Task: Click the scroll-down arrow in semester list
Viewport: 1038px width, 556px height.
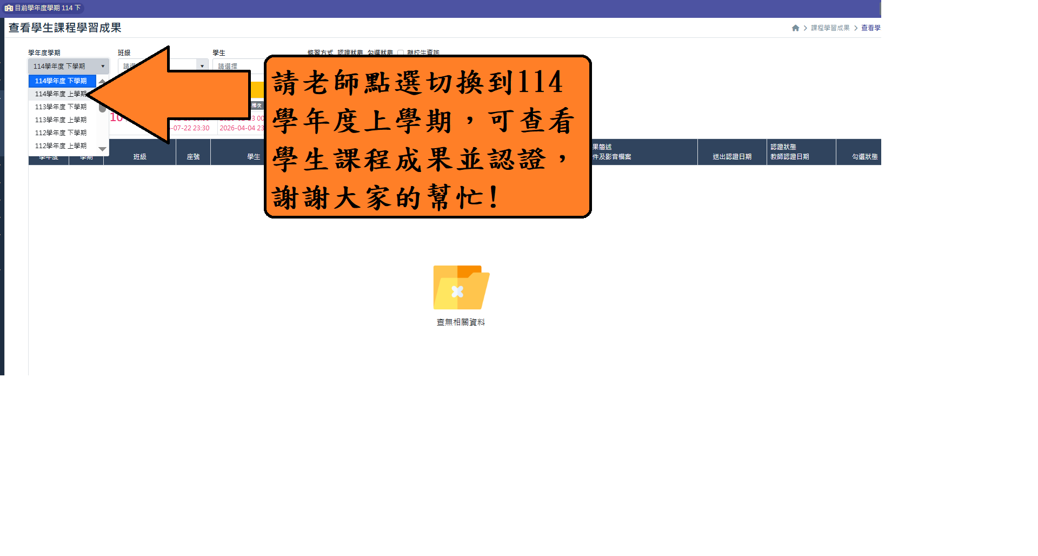Action: 102,149
